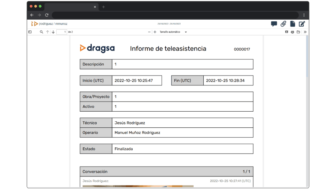Click the Obra/Proyecto label cell
The width and height of the screenshot is (336, 189).
96,97
